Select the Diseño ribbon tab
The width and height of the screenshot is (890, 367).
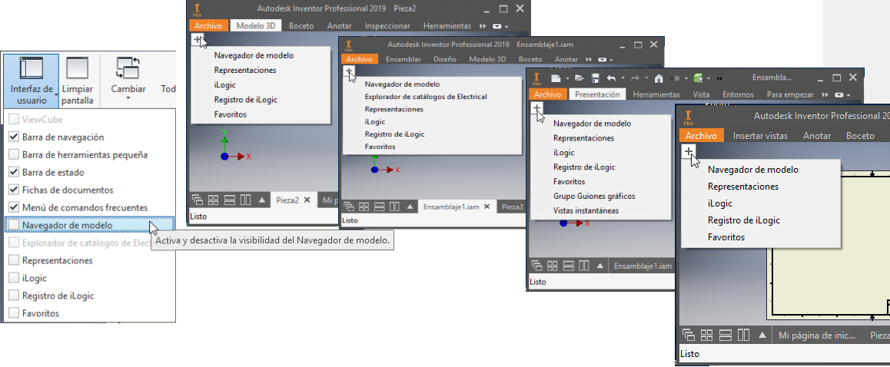tap(445, 59)
